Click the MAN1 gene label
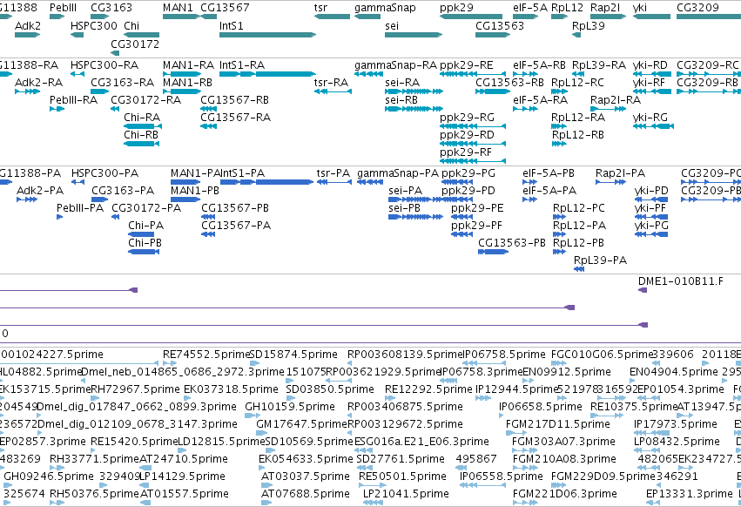The height and width of the screenshot is (507, 741). tap(178, 8)
